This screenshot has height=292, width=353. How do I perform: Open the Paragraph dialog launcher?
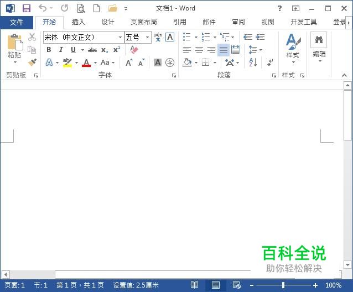[274, 76]
